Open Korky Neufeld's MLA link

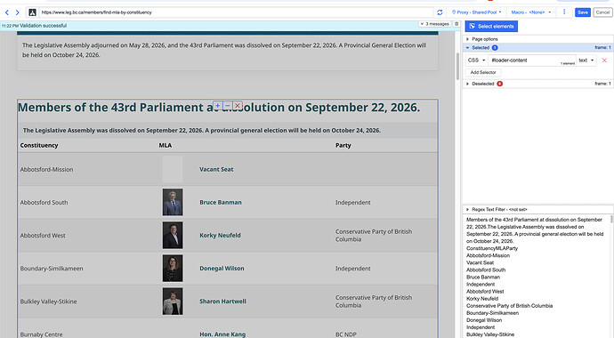coord(220,236)
